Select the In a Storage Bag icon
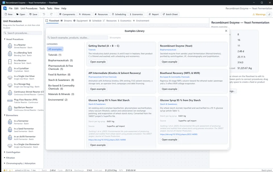 coord(10,85)
